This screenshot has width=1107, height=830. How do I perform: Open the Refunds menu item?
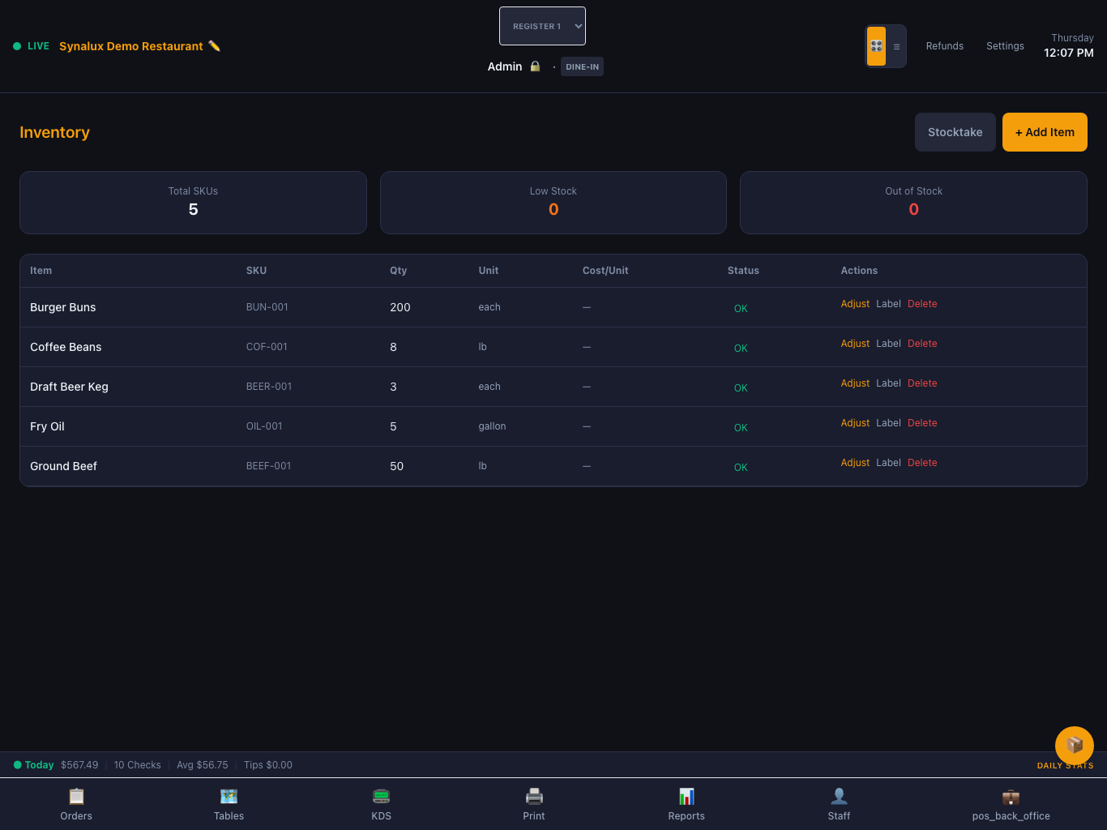coord(945,46)
